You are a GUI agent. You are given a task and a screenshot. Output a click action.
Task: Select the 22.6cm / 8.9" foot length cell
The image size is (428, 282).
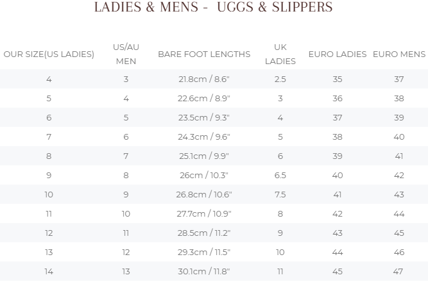pyautogui.click(x=204, y=99)
